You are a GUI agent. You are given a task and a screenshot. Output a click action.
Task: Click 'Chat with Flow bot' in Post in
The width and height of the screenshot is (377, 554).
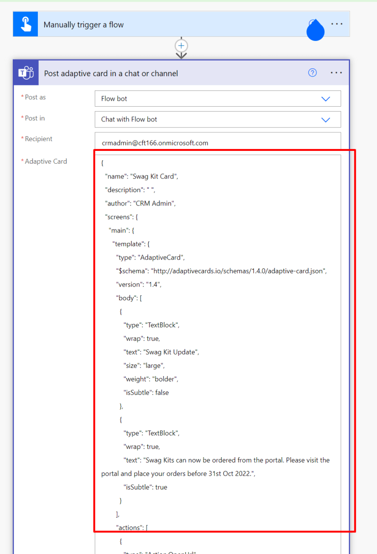pos(129,119)
